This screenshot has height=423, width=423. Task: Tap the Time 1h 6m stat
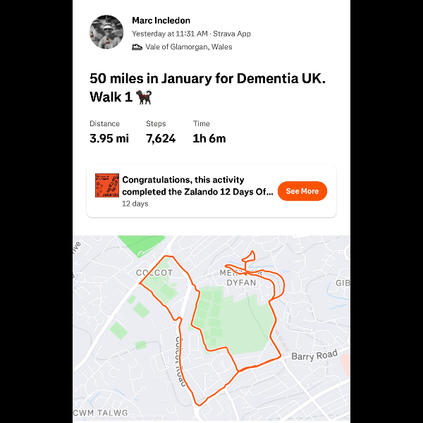[209, 133]
